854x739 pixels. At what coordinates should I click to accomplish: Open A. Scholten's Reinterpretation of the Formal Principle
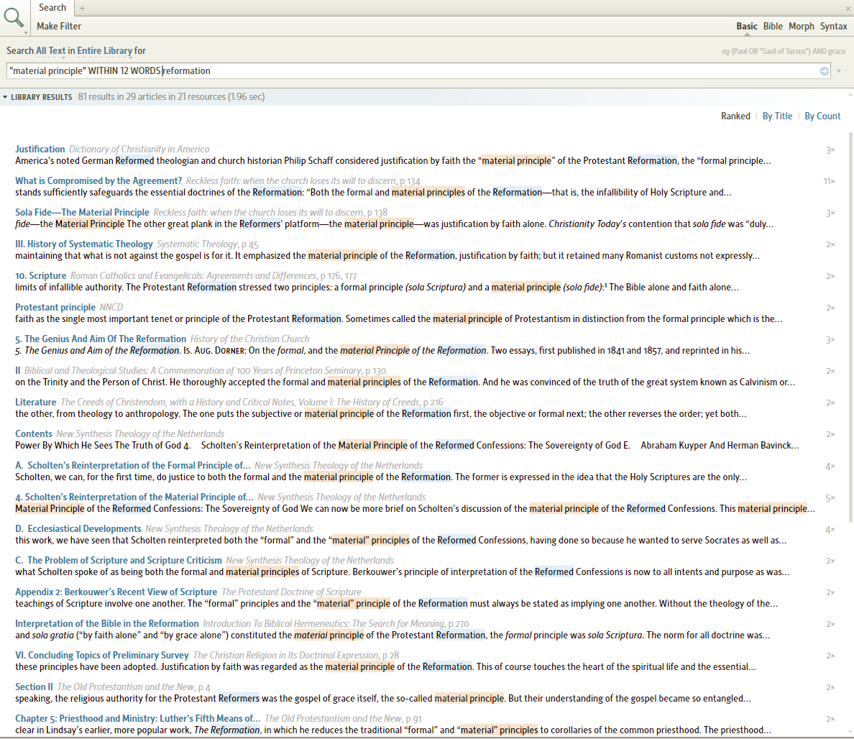(x=133, y=465)
